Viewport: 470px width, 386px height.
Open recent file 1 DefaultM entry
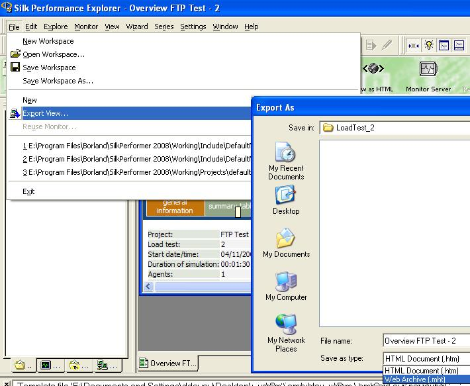point(137,146)
